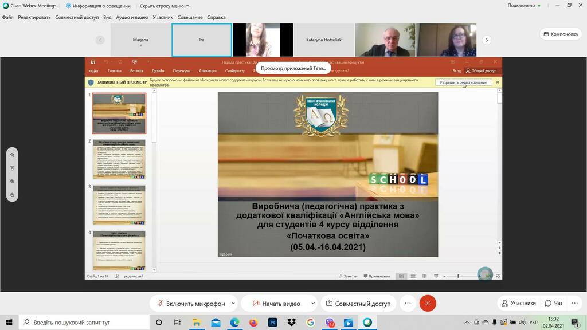Switch to PowerPoint Анимация tab
The height and width of the screenshot is (330, 587).
pyautogui.click(x=208, y=70)
